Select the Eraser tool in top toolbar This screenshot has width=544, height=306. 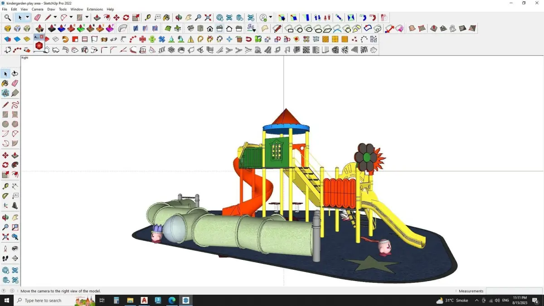[x=37, y=18]
